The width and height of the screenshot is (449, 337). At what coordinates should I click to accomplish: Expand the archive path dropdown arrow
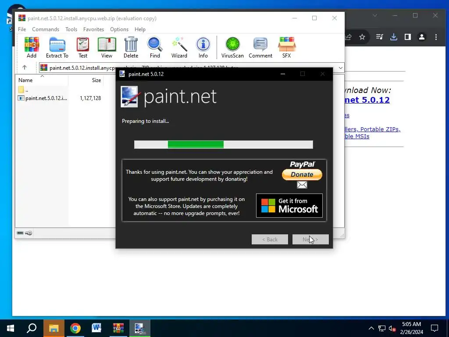coord(340,68)
